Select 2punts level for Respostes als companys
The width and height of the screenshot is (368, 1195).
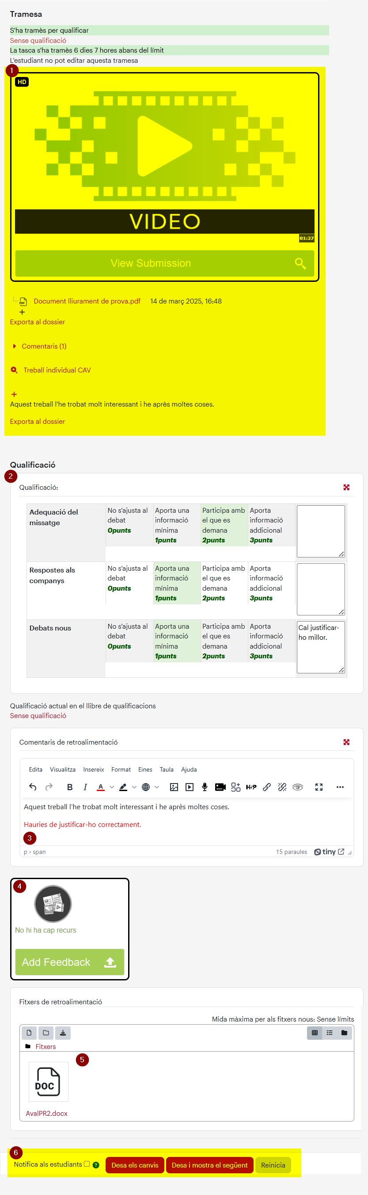[x=224, y=583]
